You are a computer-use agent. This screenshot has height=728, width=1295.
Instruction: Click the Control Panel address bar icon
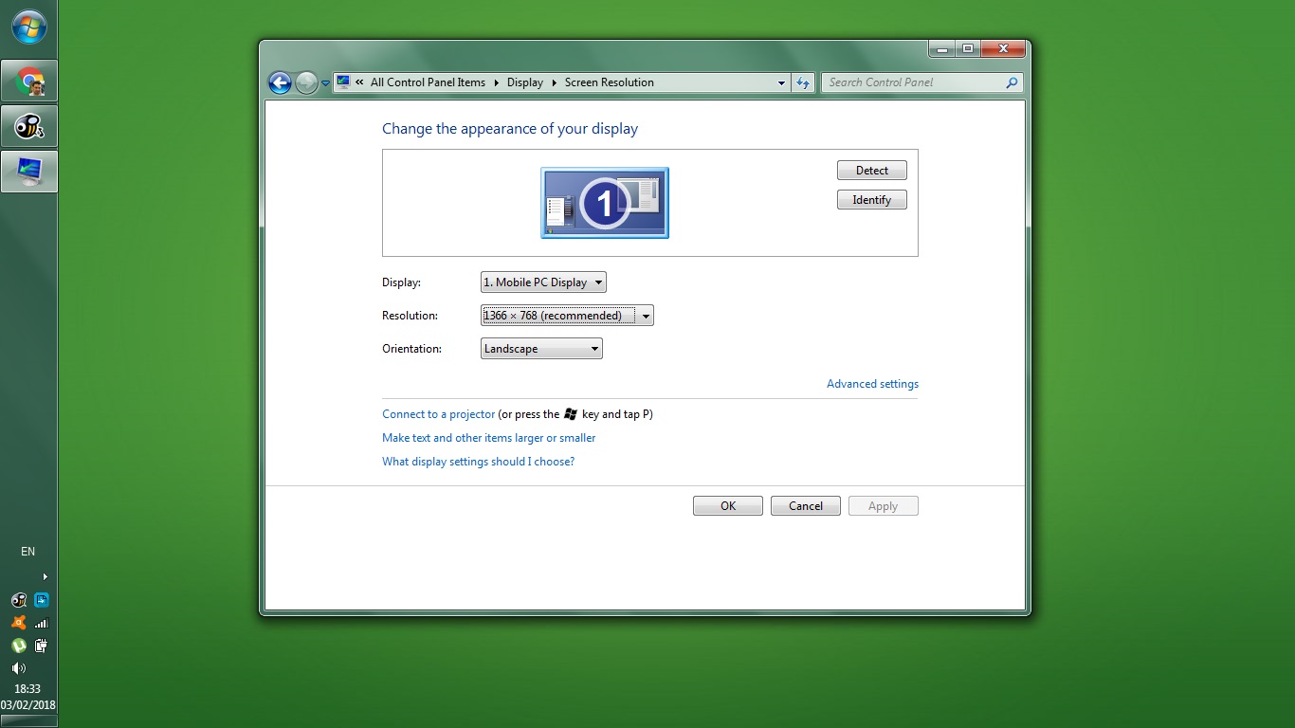(x=343, y=82)
